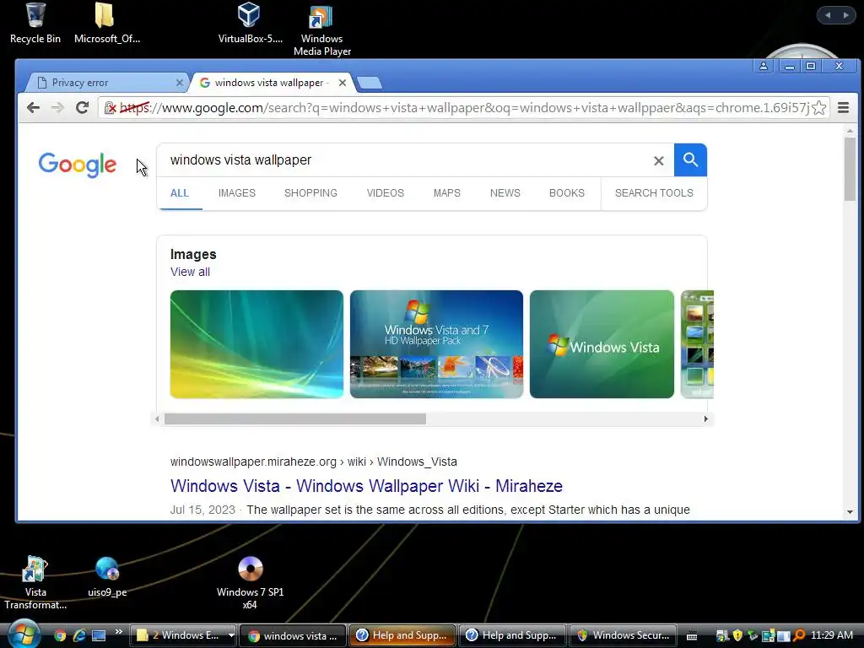Close the windows vista wallpaper tab

click(343, 83)
